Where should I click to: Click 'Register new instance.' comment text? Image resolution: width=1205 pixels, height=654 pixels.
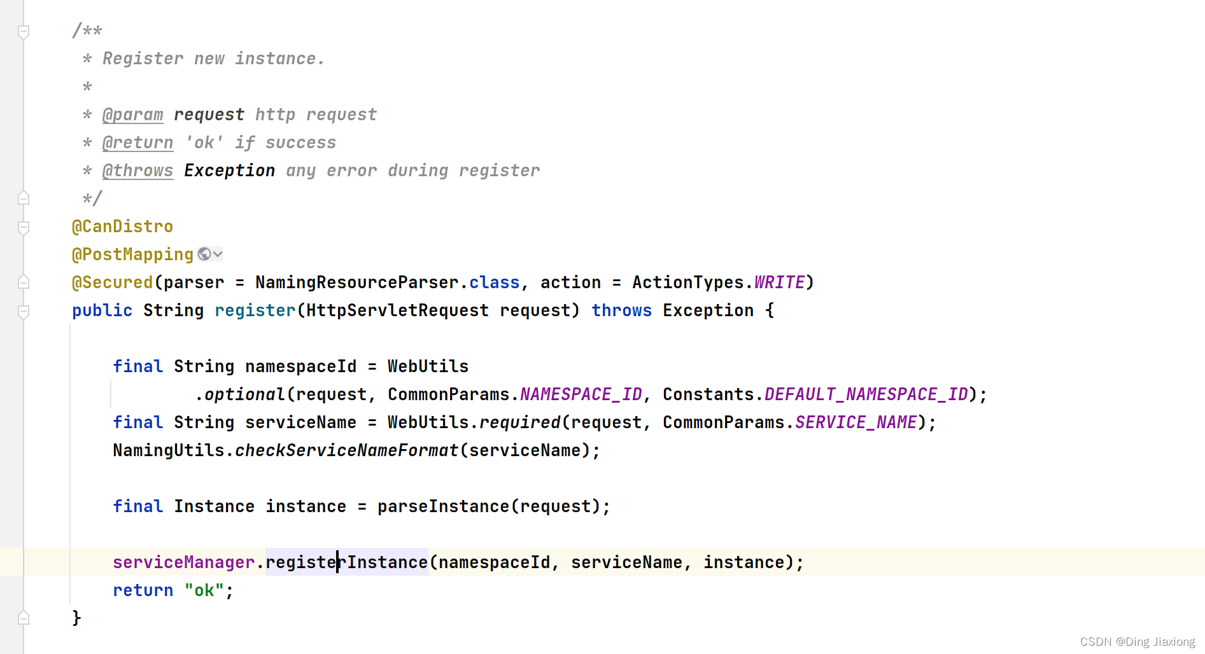point(214,59)
